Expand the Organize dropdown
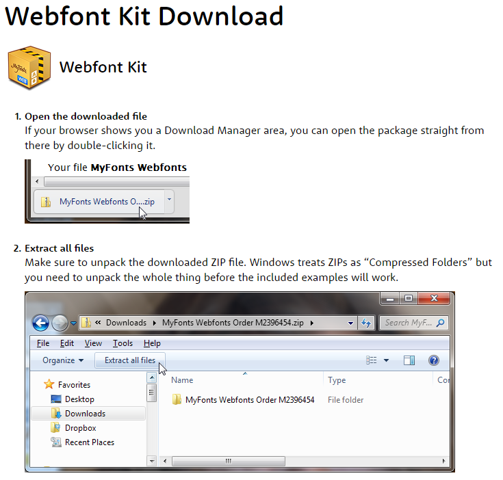The image size is (503, 480). coord(63,360)
